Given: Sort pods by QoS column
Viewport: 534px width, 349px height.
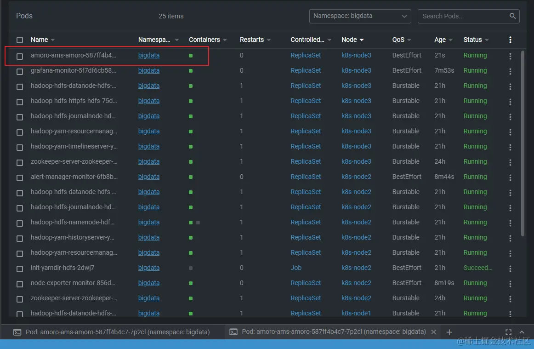Looking at the screenshot, I should point(402,40).
